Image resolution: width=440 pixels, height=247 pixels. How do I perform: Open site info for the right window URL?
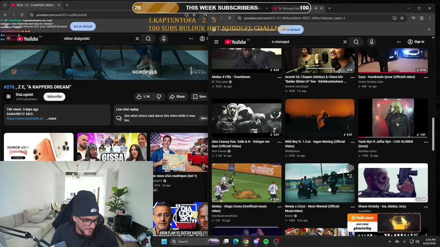240,18
